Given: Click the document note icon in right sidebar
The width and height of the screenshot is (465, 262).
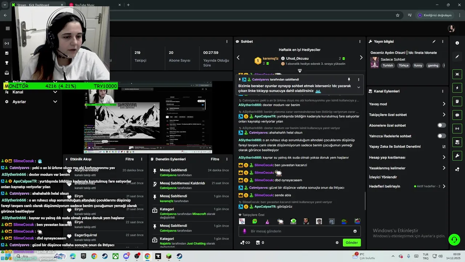Looking at the screenshot, I should pos(457,101).
